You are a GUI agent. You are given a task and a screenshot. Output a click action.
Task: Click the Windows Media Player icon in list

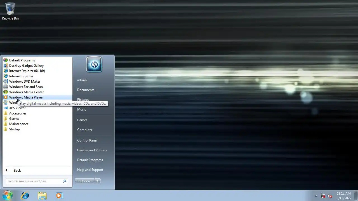pyautogui.click(x=6, y=97)
